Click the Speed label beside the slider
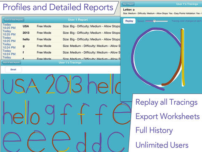Screen dimensions: 202x152 coord(141,21)
